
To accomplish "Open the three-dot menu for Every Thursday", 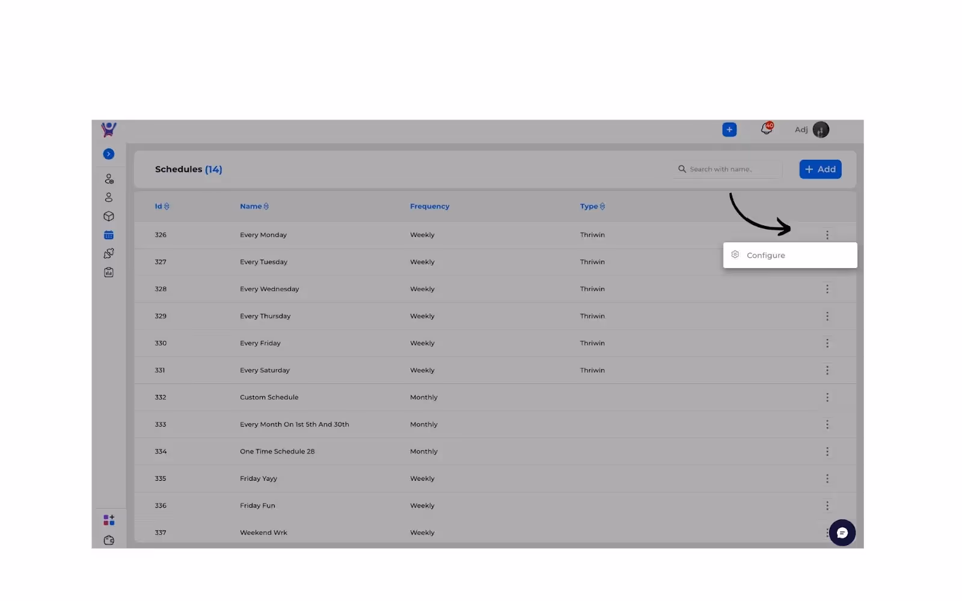I will (827, 316).
